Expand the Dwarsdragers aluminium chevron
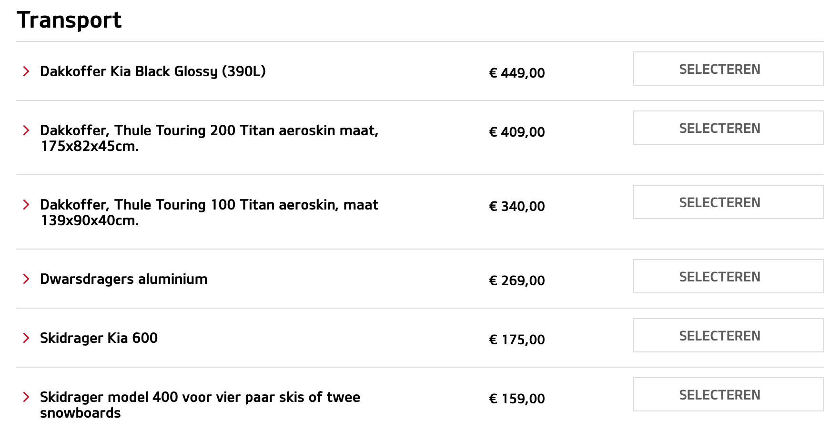Image resolution: width=830 pixels, height=440 pixels. (x=26, y=279)
